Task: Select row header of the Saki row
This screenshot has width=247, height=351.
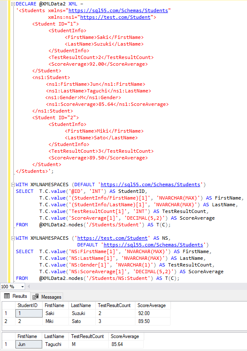Action: pos(8,313)
